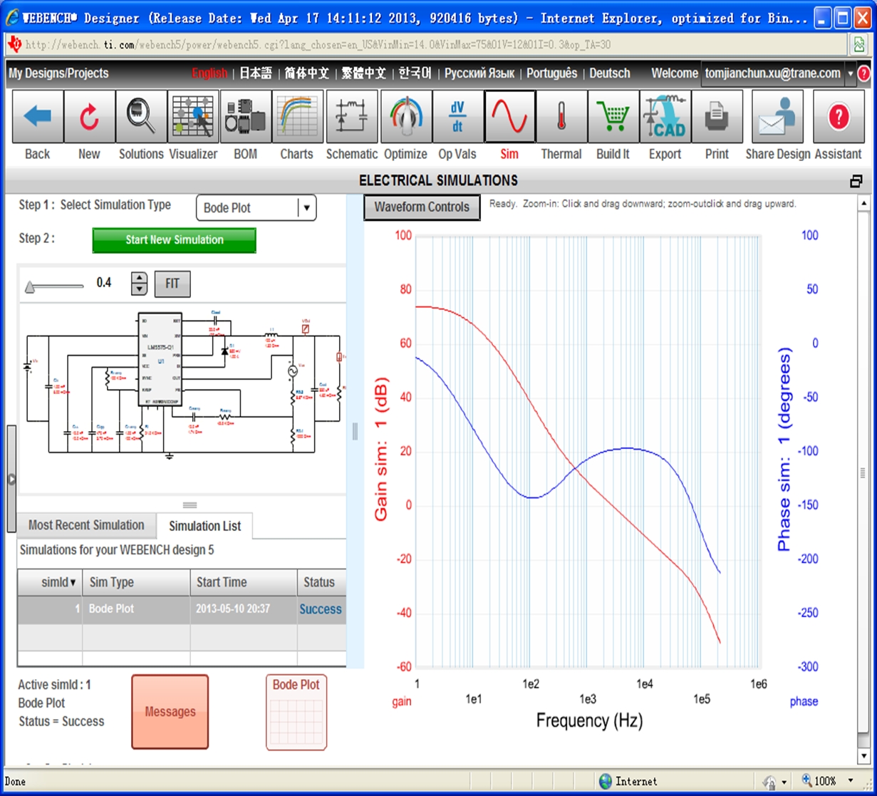Screen dimensions: 877x796
Task: Click the red help icon beside user email
Action: 863,73
